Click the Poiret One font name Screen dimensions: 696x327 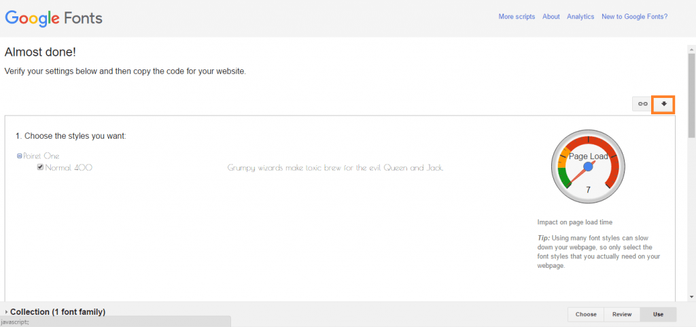[41, 156]
